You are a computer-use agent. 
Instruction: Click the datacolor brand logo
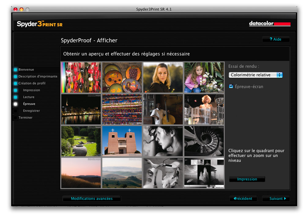(270, 24)
